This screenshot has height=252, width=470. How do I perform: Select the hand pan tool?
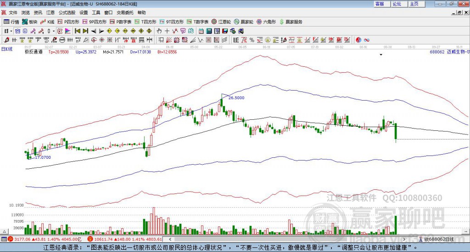click(159, 31)
